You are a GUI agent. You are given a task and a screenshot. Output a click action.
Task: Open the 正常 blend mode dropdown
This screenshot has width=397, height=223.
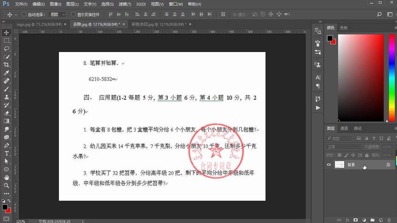click(x=344, y=147)
